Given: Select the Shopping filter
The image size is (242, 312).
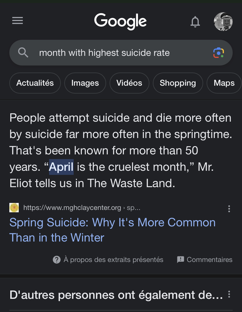Looking at the screenshot, I should (x=178, y=83).
